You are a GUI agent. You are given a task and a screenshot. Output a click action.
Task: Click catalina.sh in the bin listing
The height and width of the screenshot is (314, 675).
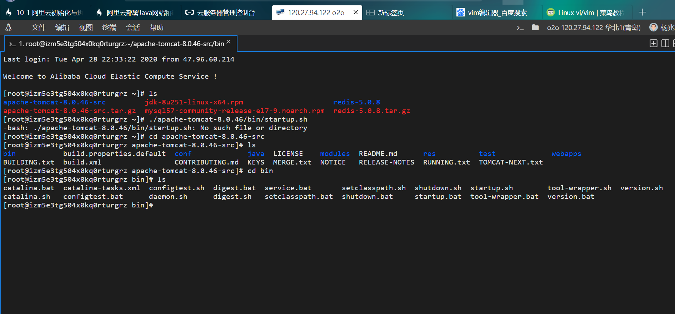(27, 196)
